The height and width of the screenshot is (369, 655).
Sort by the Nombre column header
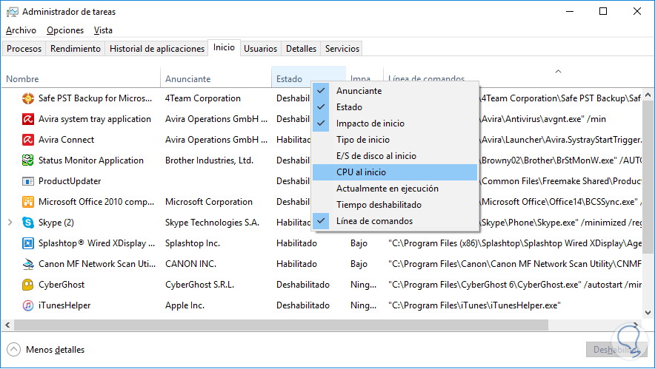(x=22, y=79)
